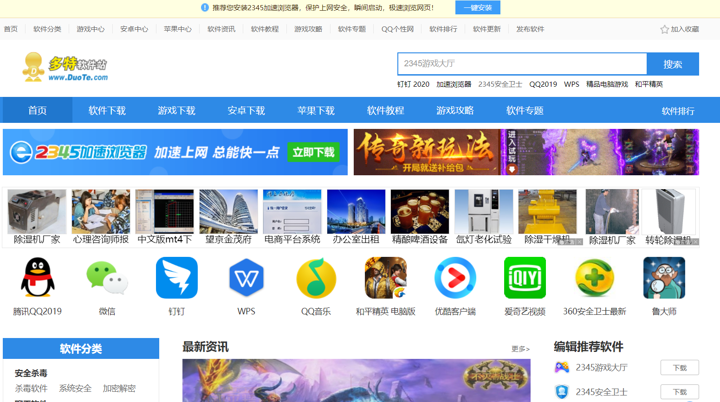Screen dimensions: 720x402
Task: Click the 一键安装 button
Action: (478, 7)
